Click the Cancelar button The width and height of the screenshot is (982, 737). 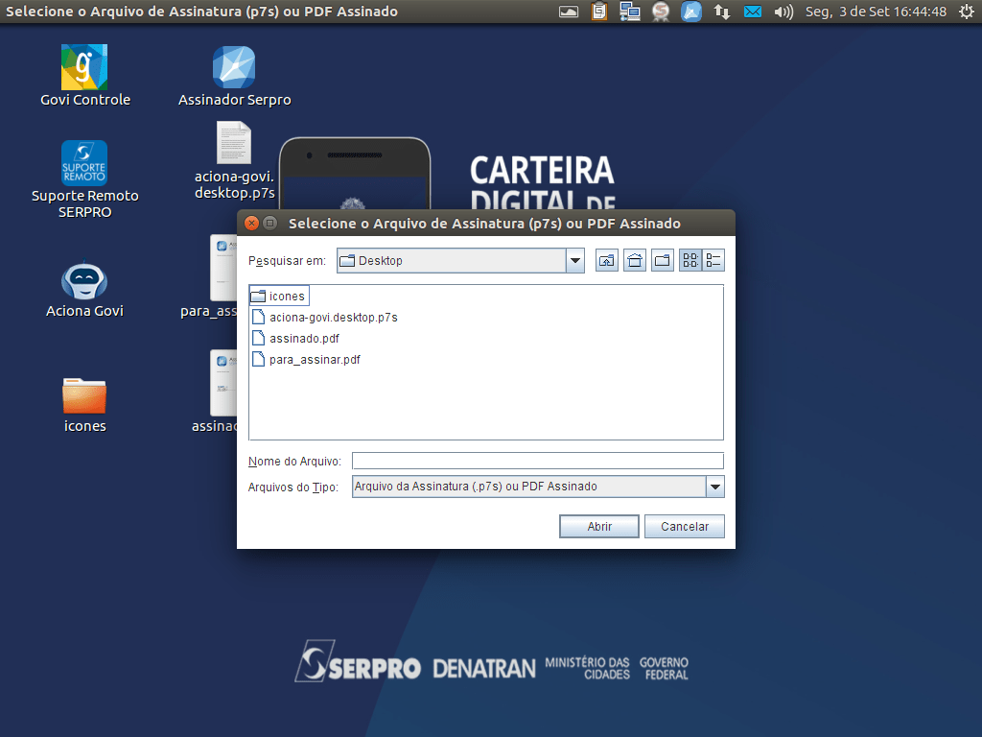click(x=685, y=527)
